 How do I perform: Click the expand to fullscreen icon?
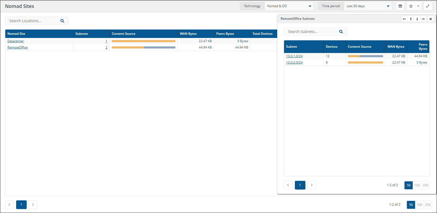point(428,6)
